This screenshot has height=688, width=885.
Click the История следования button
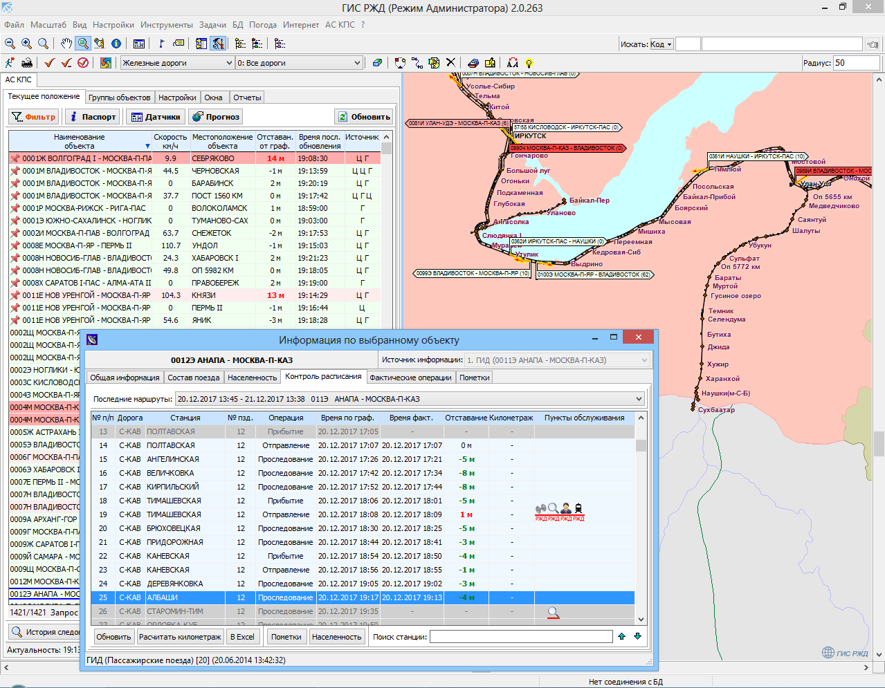46,632
